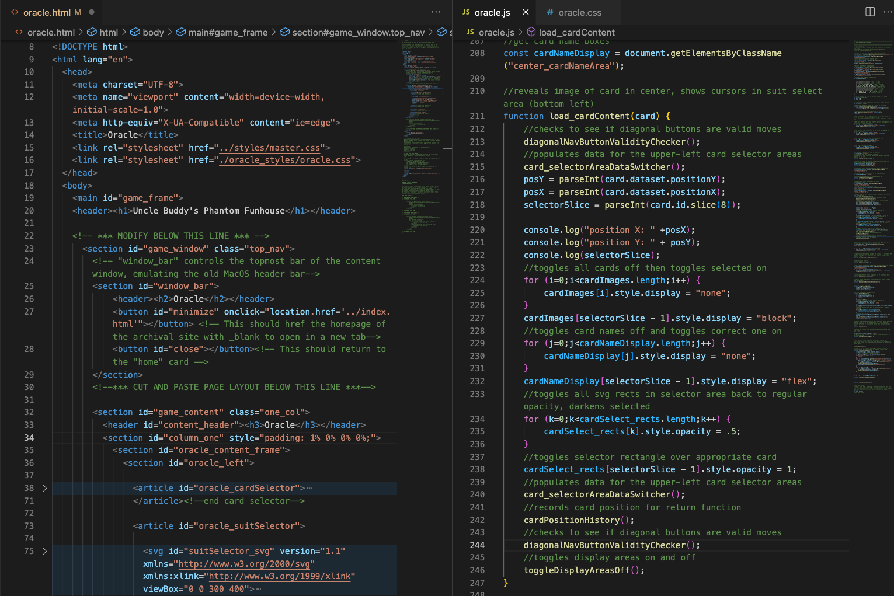Image resolution: width=894 pixels, height=596 pixels.
Task: Click line number 22 in oracle.html
Action: 29,236
